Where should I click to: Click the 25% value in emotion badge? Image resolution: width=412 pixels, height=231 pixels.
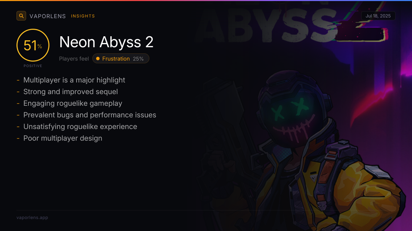(x=138, y=59)
